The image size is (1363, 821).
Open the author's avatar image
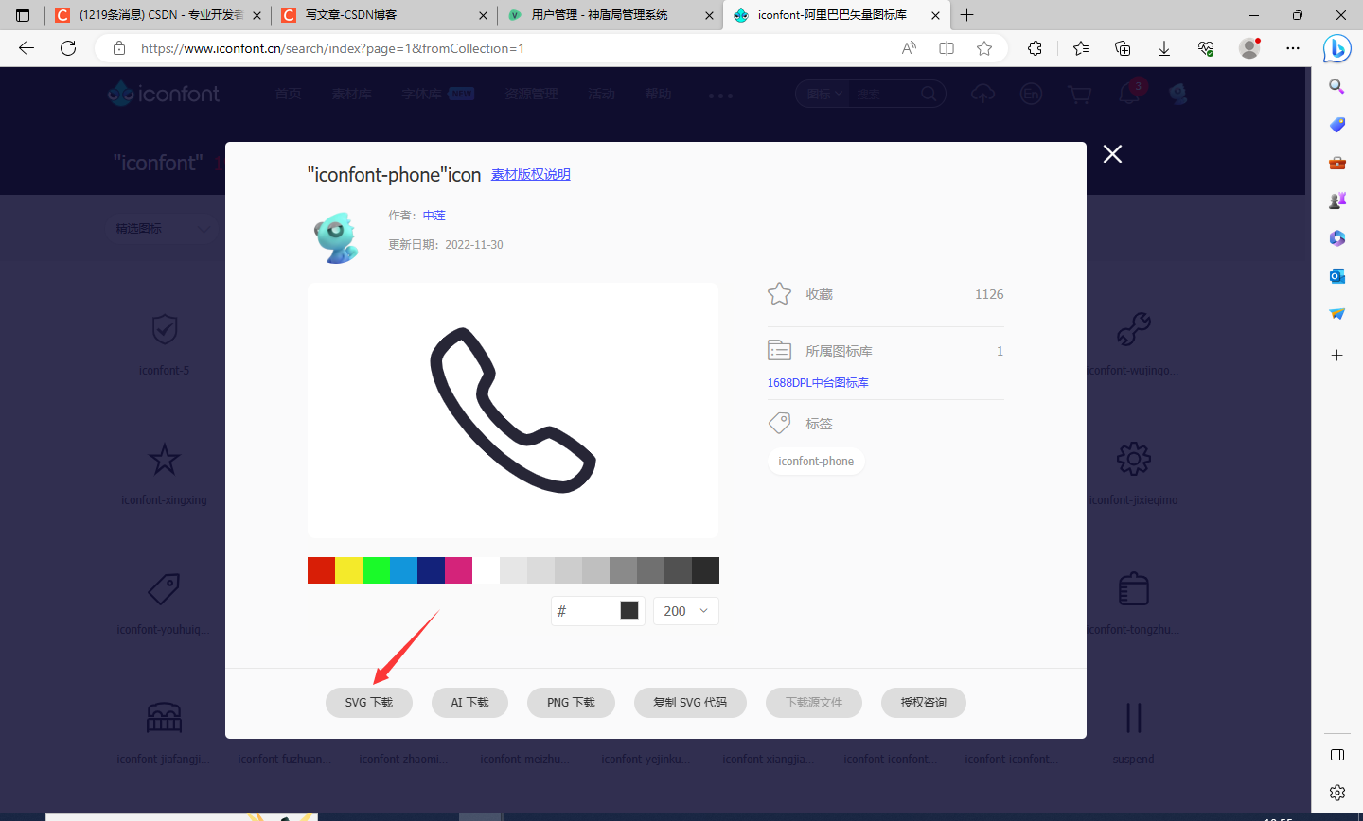point(336,237)
